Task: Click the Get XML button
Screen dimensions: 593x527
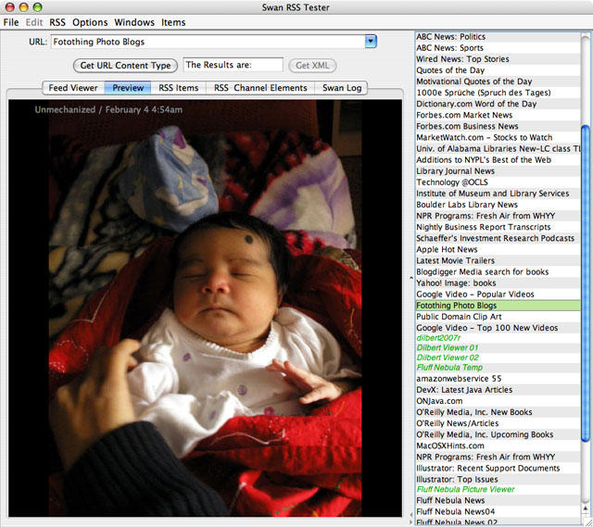Action: click(311, 66)
